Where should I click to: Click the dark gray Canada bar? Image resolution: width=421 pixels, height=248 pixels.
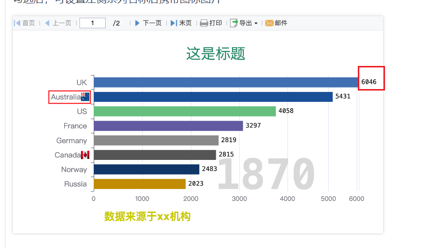pyautogui.click(x=155, y=155)
